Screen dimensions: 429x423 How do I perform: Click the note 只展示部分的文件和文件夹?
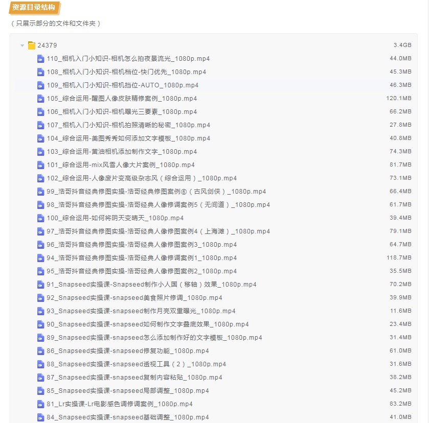click(x=56, y=24)
